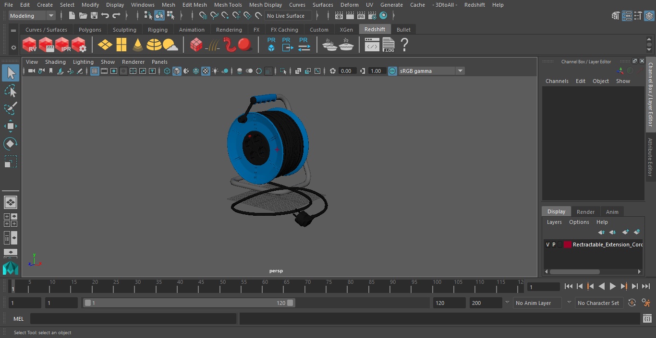Create Redshift dome light icon

pos(154,45)
